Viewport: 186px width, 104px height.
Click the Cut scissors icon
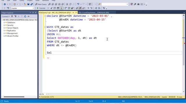[67, 4]
